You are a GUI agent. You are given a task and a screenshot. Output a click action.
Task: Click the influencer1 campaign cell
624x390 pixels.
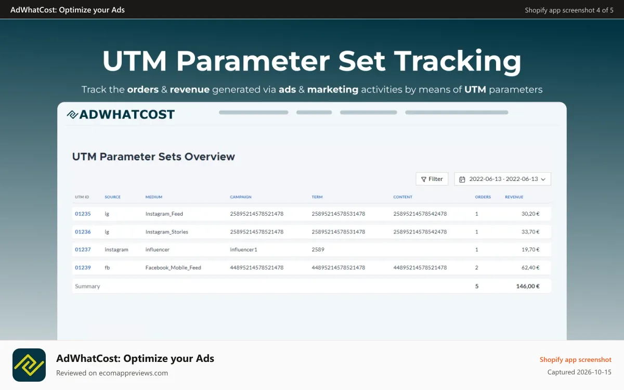243,250
